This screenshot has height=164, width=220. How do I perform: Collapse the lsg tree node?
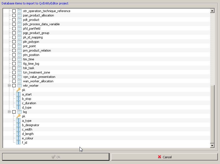tap(9, 112)
